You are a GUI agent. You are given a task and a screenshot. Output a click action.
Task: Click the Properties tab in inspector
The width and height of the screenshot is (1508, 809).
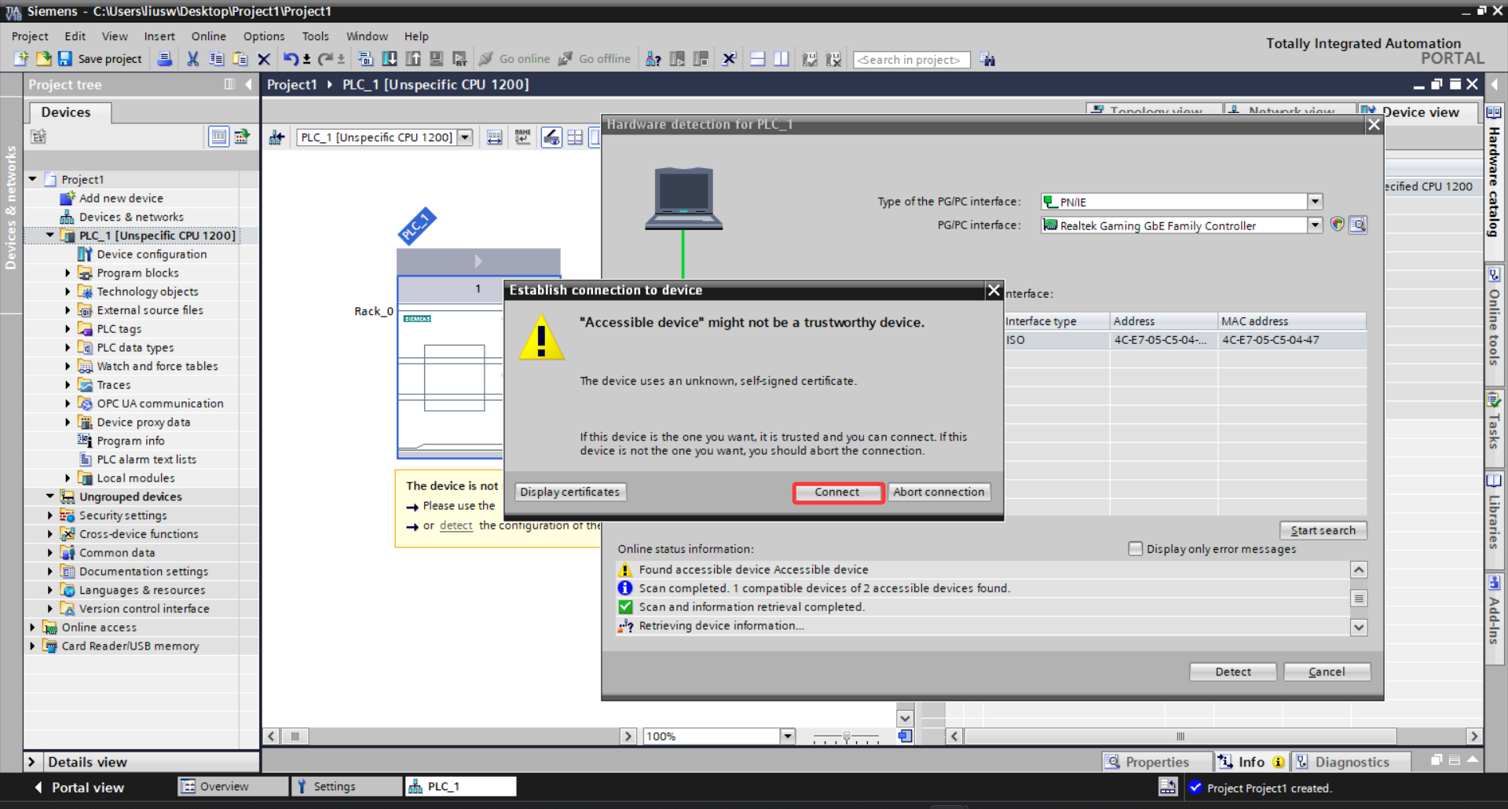click(x=1157, y=762)
